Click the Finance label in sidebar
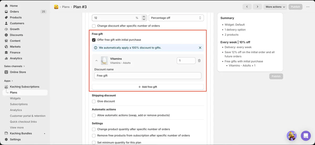Screen dimensions: 315x145 tap(15, 53)
